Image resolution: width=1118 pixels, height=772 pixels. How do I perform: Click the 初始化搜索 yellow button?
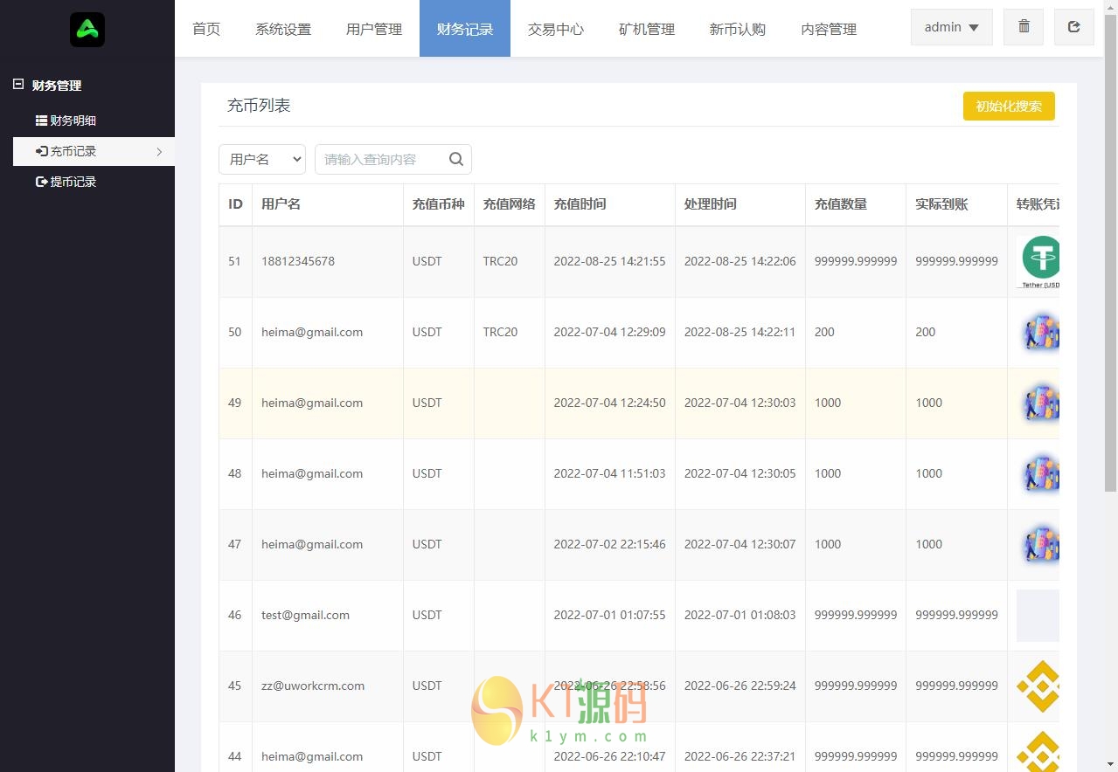(1009, 106)
